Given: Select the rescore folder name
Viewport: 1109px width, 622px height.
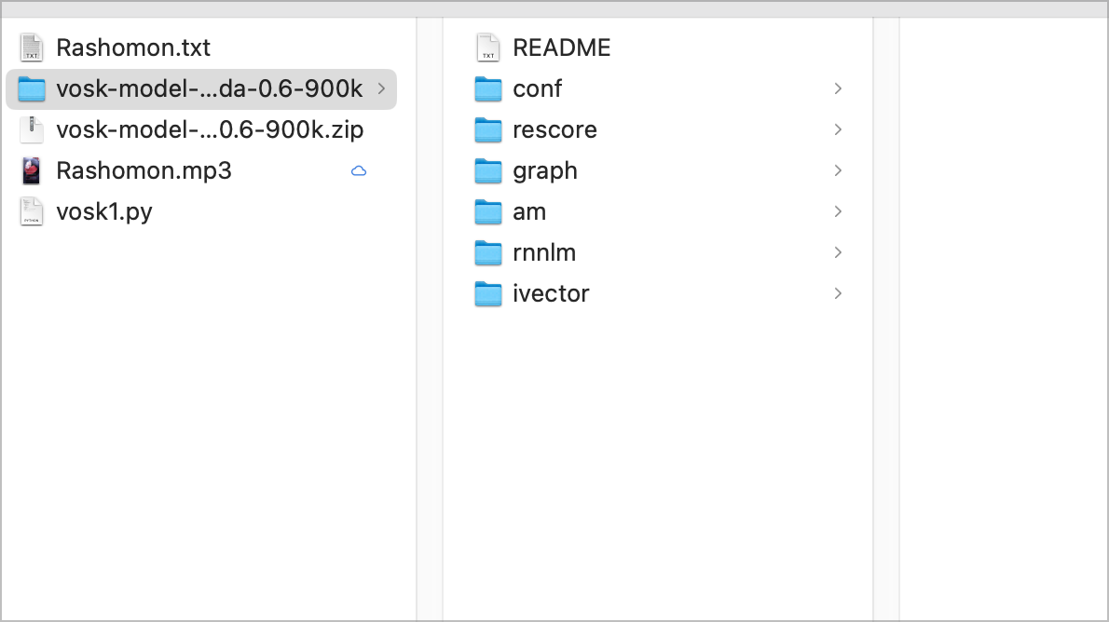Looking at the screenshot, I should click(x=554, y=129).
